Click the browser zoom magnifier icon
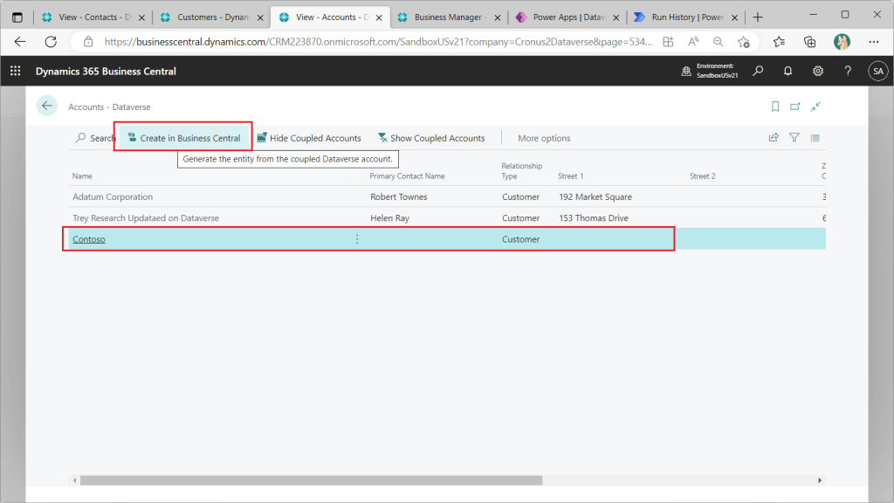Viewport: 894px width, 503px height. pos(718,42)
